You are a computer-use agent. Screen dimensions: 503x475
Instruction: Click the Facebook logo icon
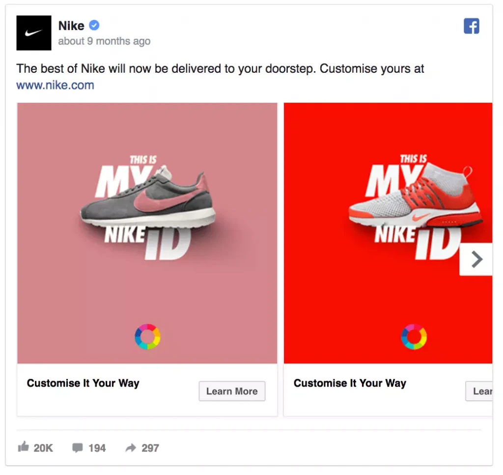pyautogui.click(x=471, y=26)
